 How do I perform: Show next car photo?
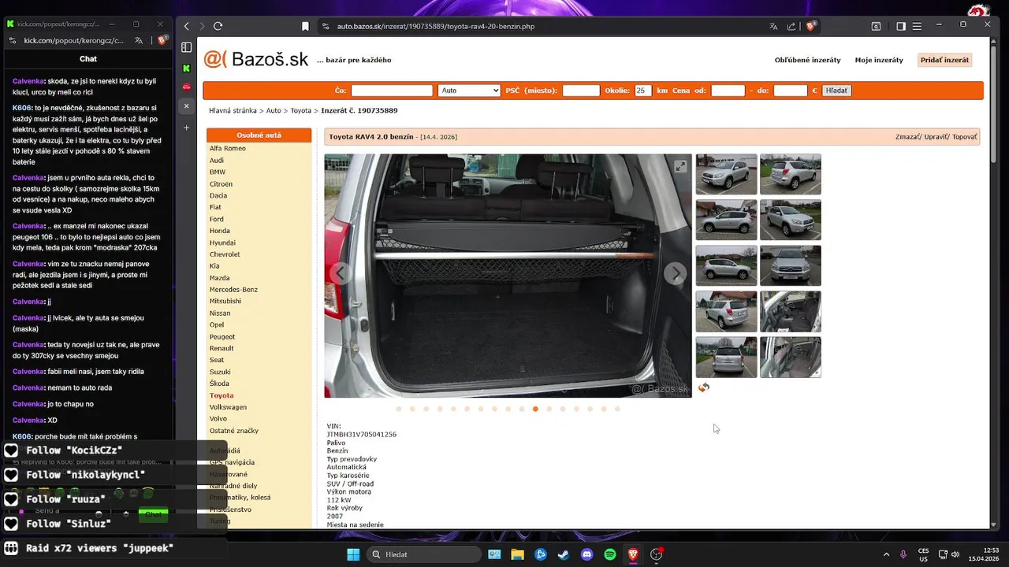675,273
